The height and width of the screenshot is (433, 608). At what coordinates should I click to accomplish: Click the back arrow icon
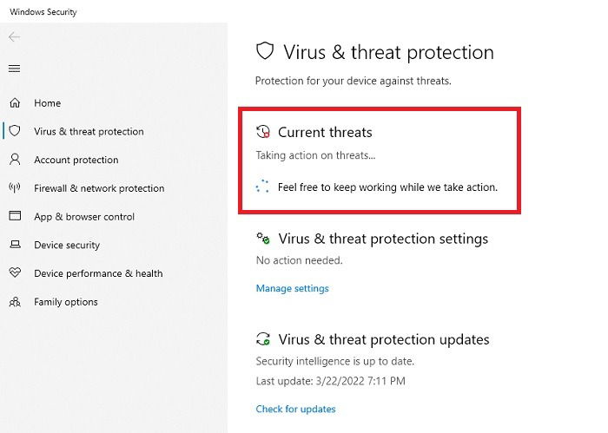(15, 36)
